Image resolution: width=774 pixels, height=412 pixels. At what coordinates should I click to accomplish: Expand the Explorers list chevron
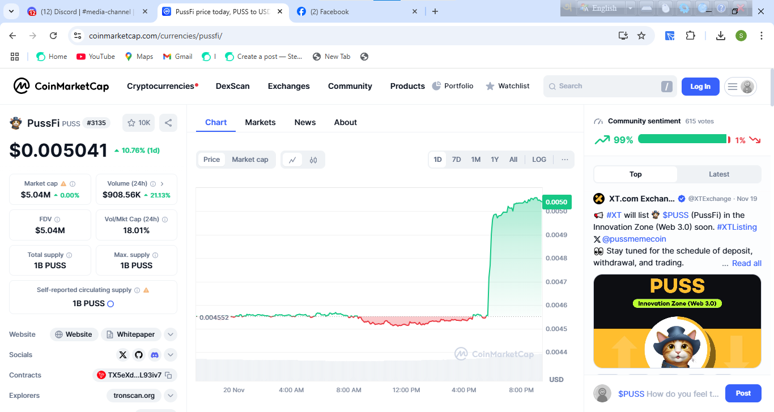pos(171,396)
